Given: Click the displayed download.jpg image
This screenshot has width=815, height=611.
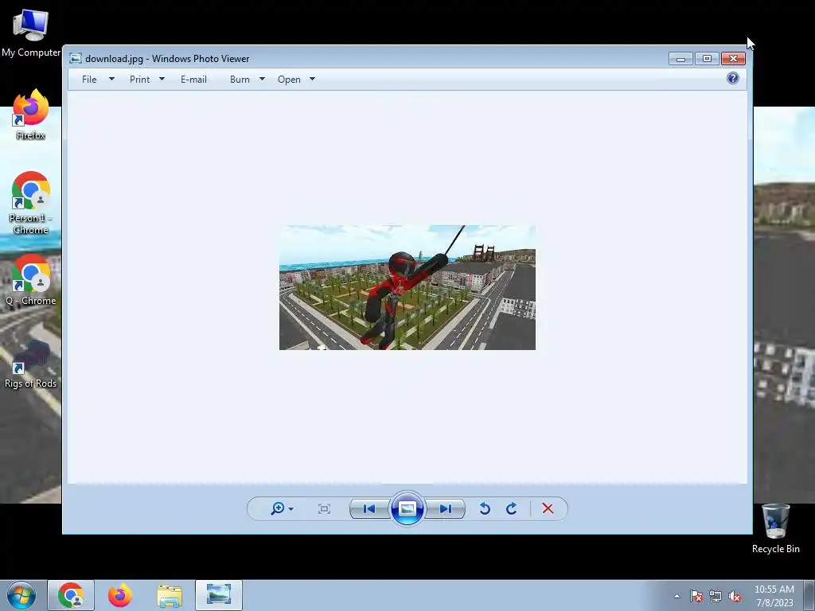Looking at the screenshot, I should tap(407, 287).
